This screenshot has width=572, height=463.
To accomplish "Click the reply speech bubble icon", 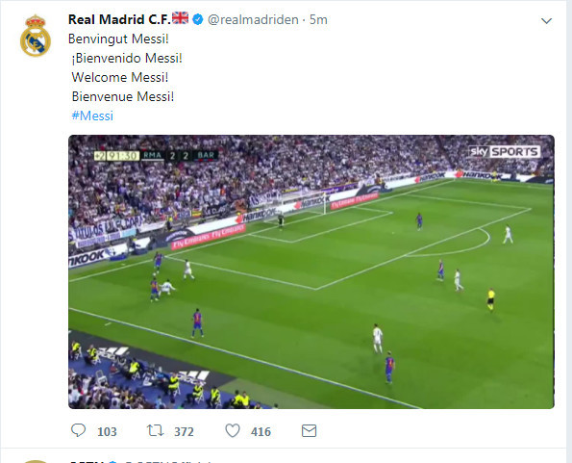I will (78, 430).
